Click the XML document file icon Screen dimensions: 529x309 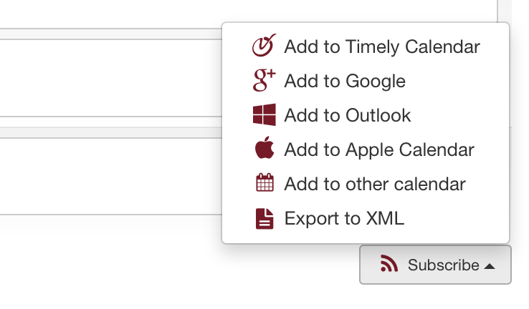264,219
